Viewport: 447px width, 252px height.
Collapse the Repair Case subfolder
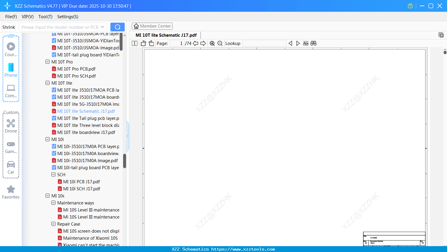[x=53, y=224]
